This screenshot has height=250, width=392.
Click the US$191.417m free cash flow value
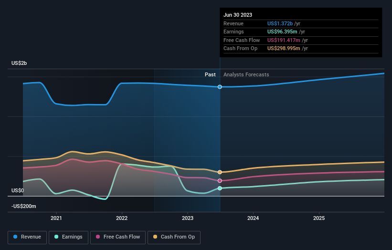coord(284,40)
